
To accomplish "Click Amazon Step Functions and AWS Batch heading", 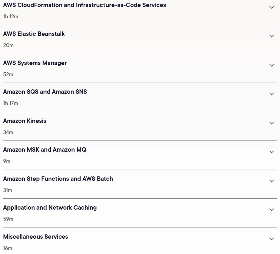I will 58,179.
